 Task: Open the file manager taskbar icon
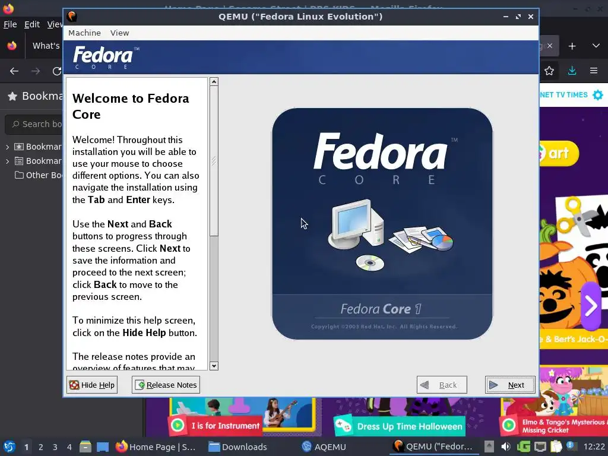[x=85, y=446]
